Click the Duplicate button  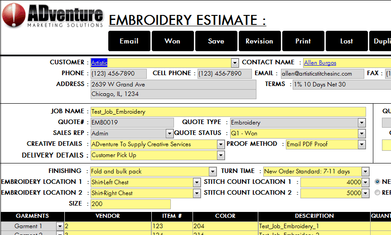click(380, 41)
